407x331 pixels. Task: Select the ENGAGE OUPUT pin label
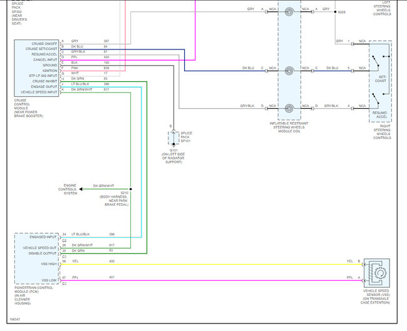click(44, 86)
